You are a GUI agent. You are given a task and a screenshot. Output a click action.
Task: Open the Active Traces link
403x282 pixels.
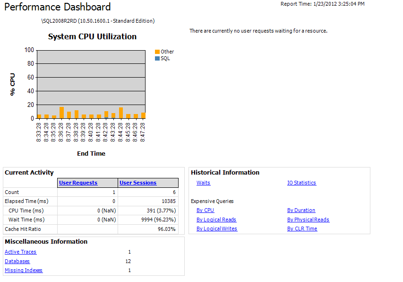tap(20, 252)
